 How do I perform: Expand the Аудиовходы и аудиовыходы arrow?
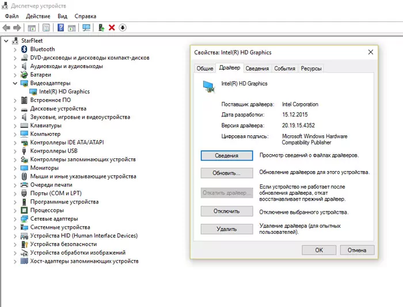15,66
